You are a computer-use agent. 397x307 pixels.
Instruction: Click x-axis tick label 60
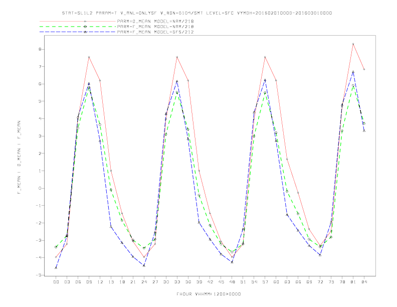point(276,282)
